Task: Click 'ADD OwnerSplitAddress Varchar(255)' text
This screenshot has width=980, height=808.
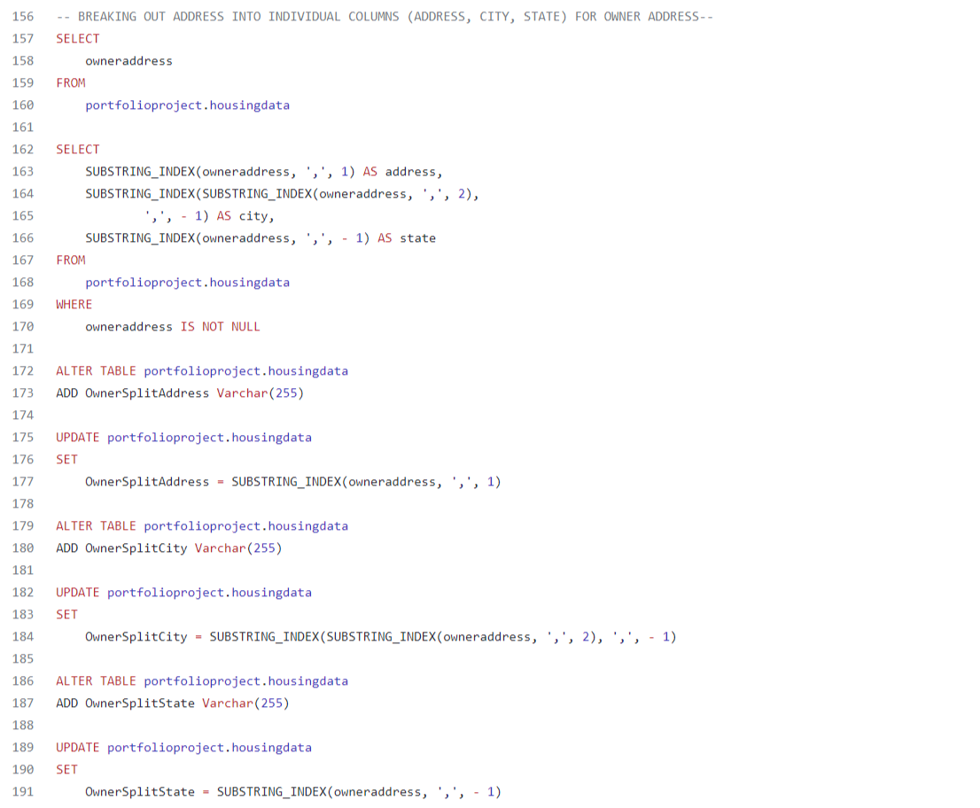Action: coord(180,393)
